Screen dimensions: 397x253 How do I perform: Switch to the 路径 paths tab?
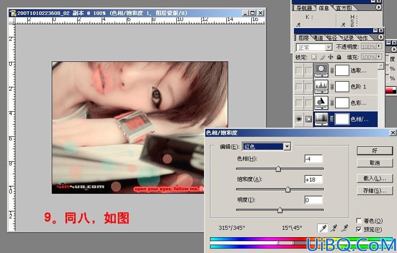tap(332, 38)
